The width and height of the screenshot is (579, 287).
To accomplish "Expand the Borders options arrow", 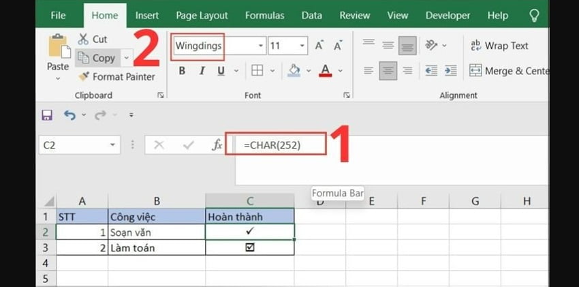I will click(x=272, y=70).
